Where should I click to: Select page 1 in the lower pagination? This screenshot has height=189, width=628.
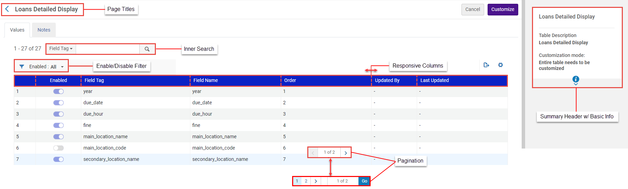point(297,181)
